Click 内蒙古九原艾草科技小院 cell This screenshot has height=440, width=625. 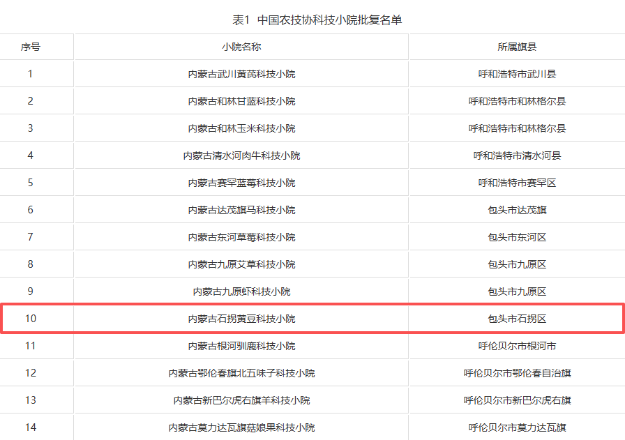click(x=241, y=264)
